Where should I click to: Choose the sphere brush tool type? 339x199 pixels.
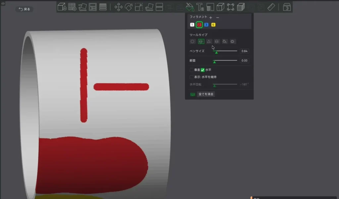201,41
